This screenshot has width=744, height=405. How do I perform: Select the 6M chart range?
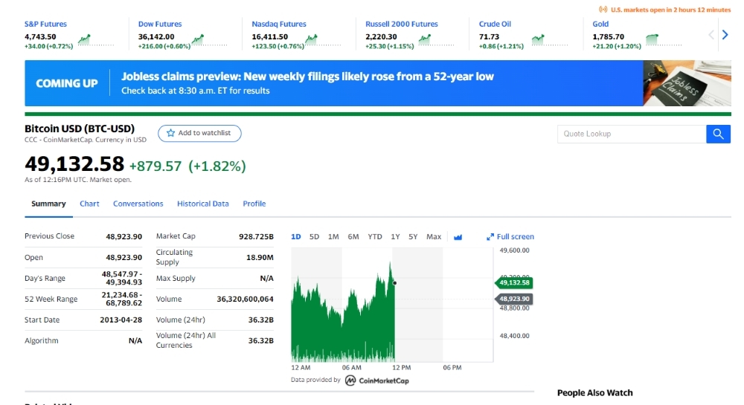click(353, 237)
